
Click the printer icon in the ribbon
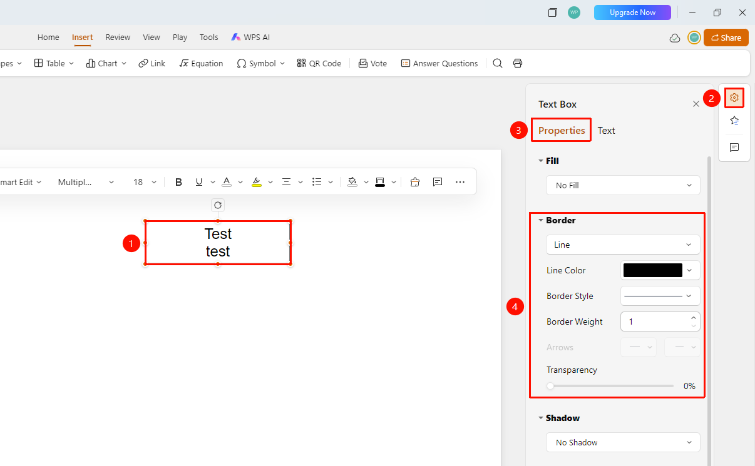coord(518,63)
